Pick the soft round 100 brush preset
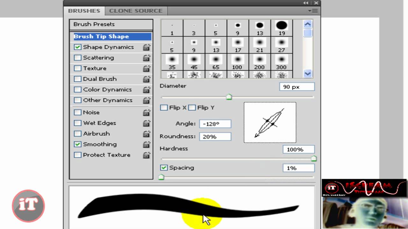Screen dimensions: 408x229 [237, 62]
